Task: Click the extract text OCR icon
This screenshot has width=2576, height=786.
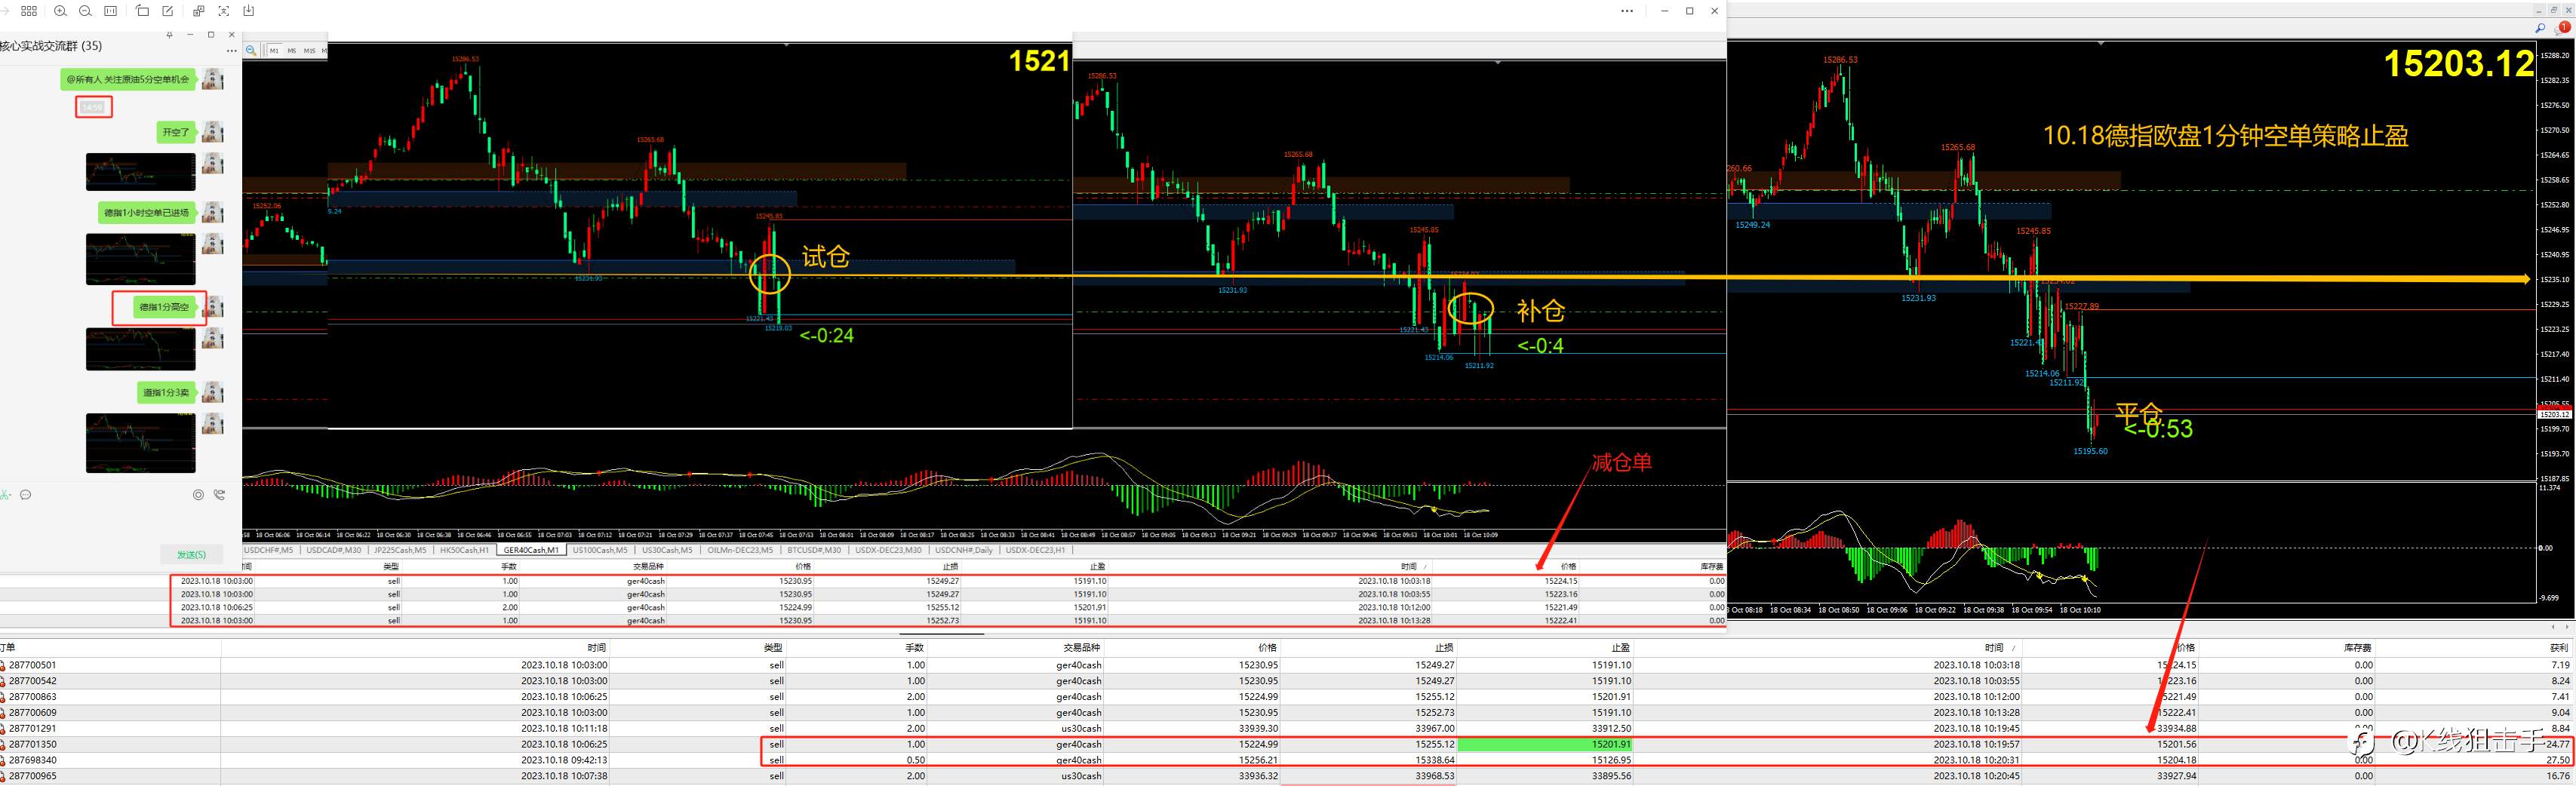Action: tap(223, 11)
